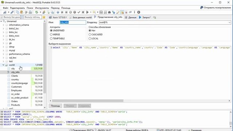Expand the test database node

pyautogui.click(x=3, y=61)
